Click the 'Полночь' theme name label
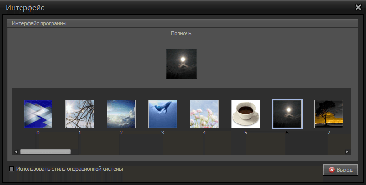The image size is (366, 185). click(x=181, y=33)
